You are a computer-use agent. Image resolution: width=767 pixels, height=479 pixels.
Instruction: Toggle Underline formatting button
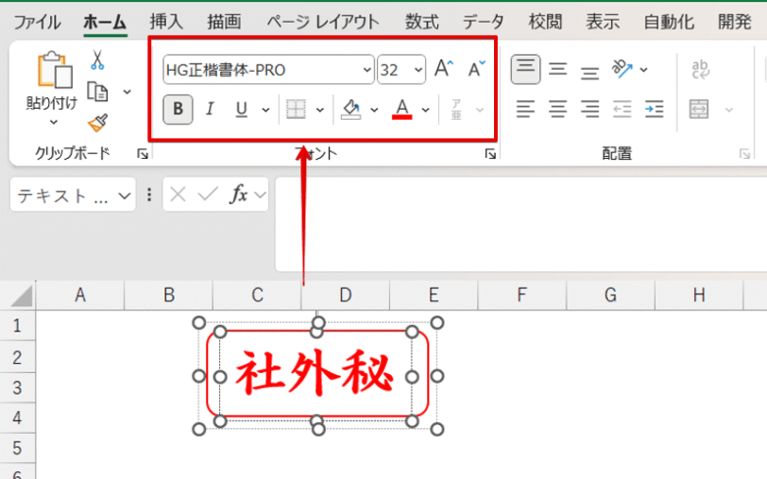point(241,109)
